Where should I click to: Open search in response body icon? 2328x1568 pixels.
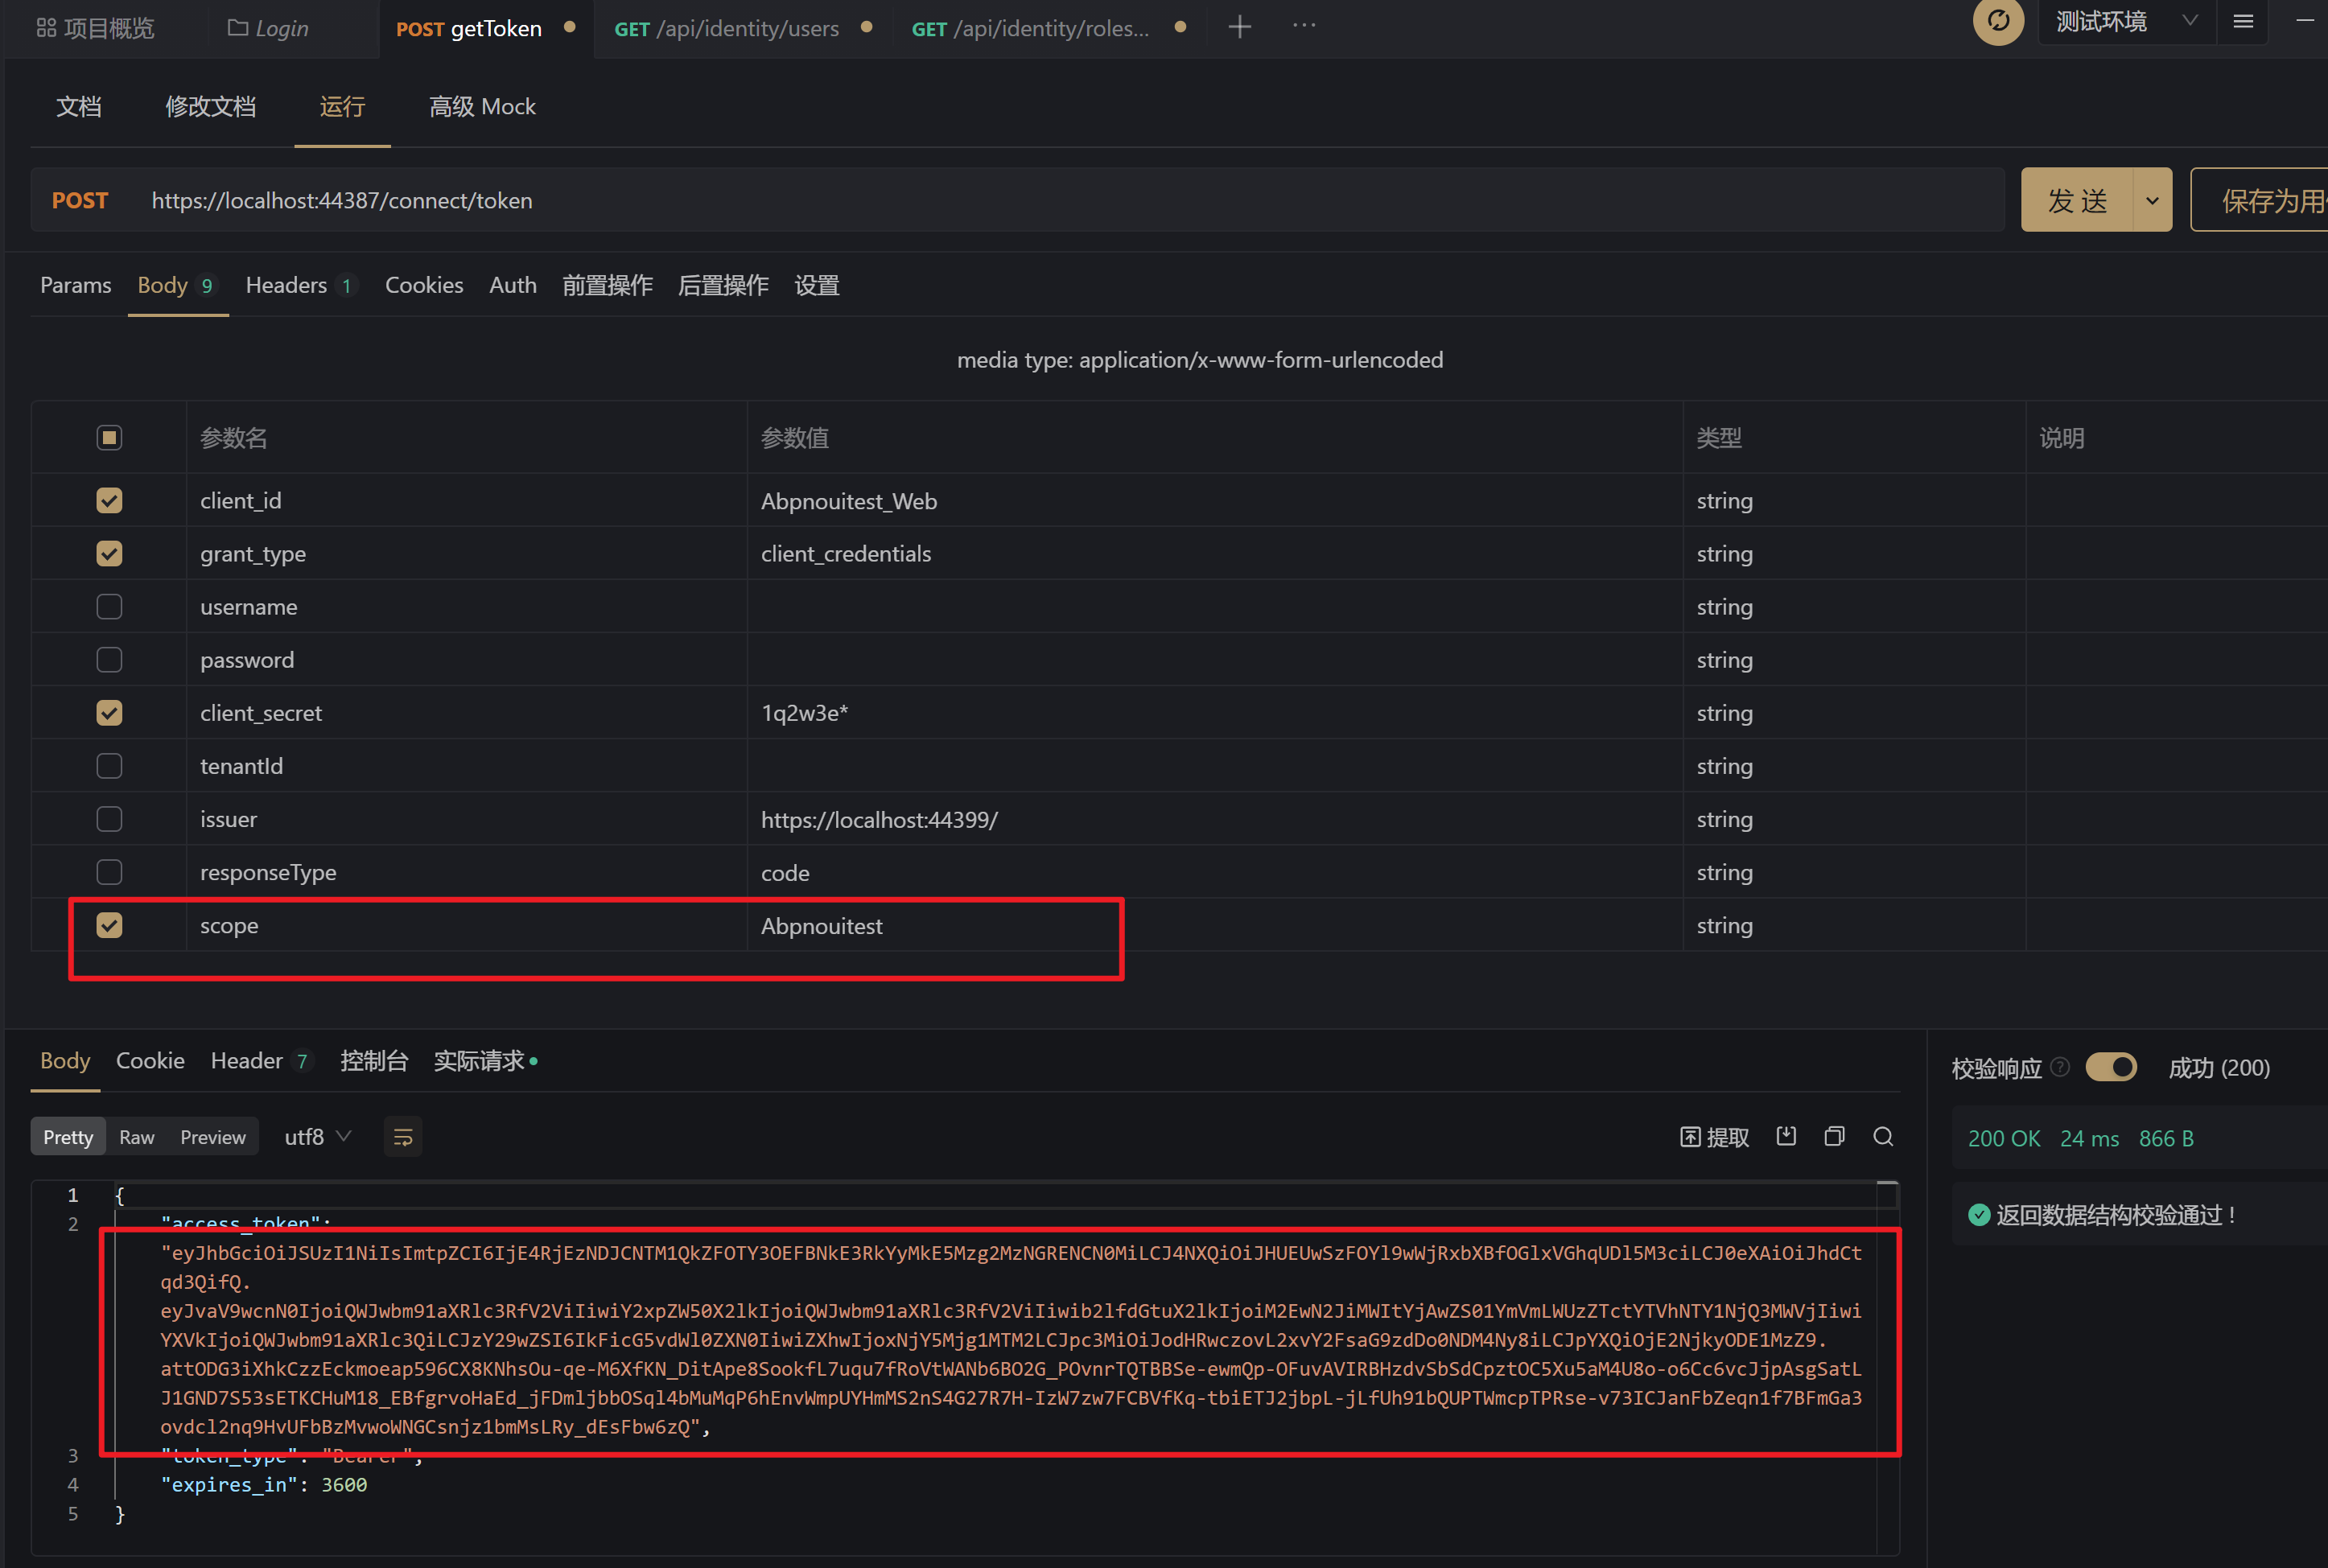pyautogui.click(x=1883, y=1137)
